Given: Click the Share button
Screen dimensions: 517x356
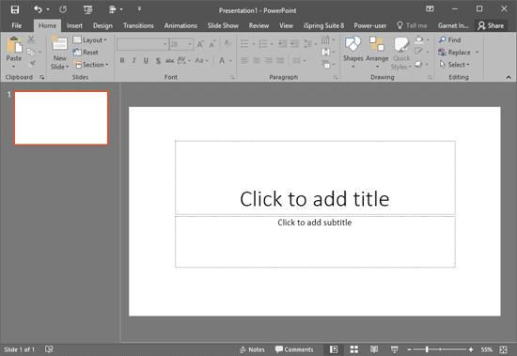Looking at the screenshot, I should (491, 25).
